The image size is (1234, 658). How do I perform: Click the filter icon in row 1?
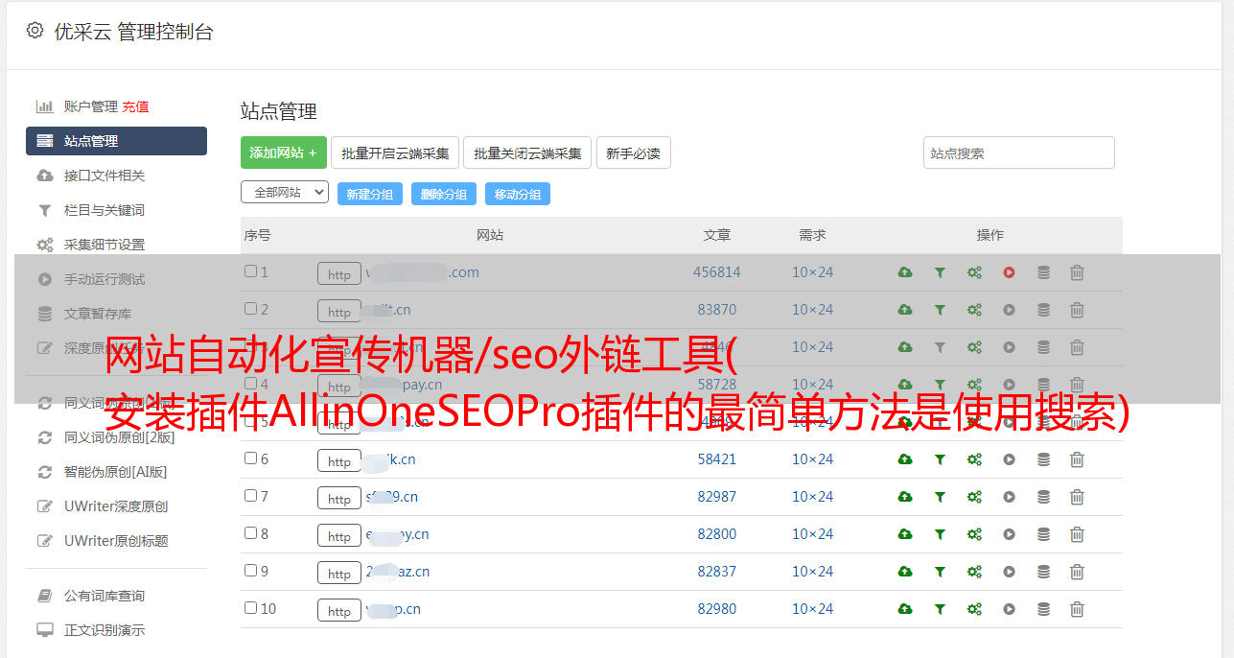tap(940, 272)
